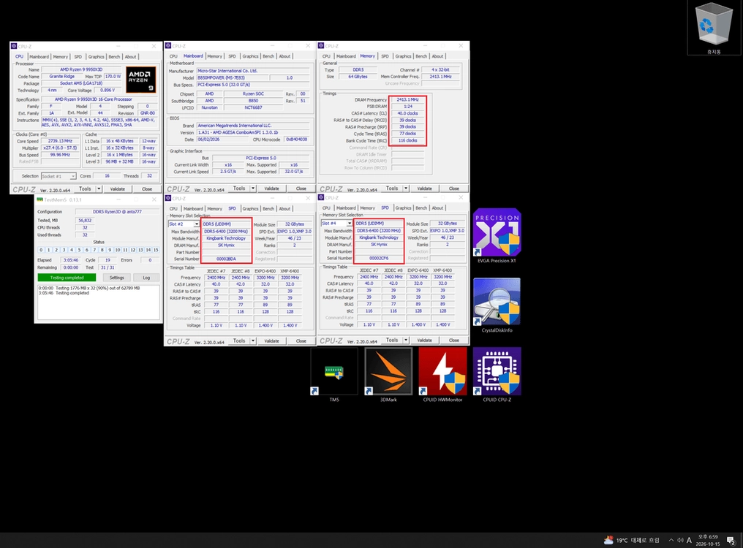Click title bar icon of CPU-Z Slot #2 window
This screenshot has height=548, width=743.
point(167,198)
